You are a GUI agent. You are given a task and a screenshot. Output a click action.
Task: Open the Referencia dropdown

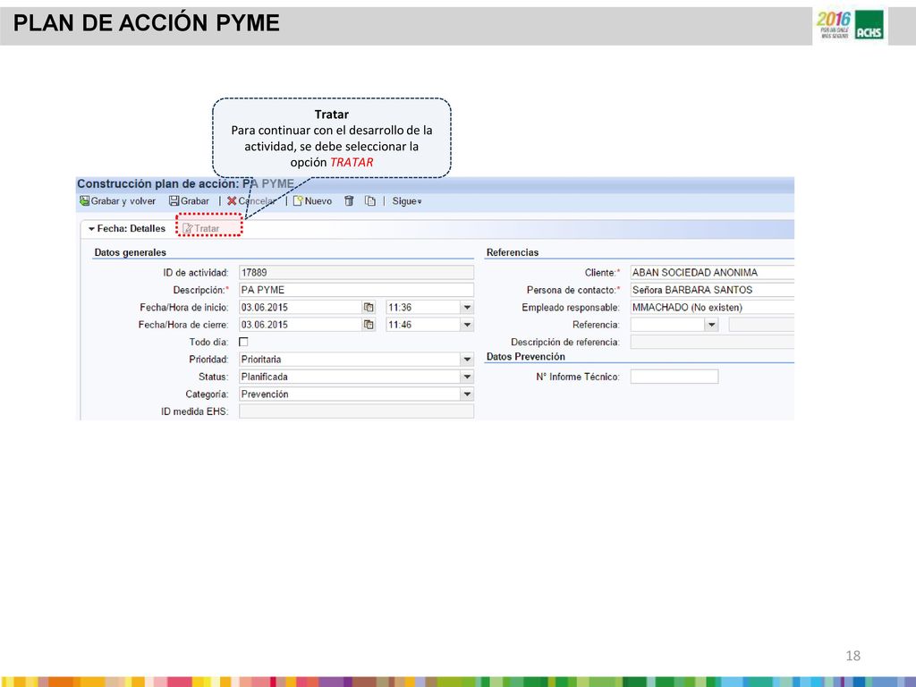(711, 325)
